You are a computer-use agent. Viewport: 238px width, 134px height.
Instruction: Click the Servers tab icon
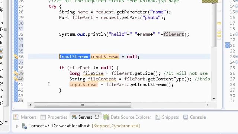[74, 117]
